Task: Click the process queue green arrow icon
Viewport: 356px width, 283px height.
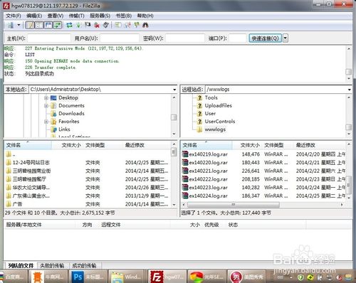Action: pyautogui.click(x=78, y=25)
